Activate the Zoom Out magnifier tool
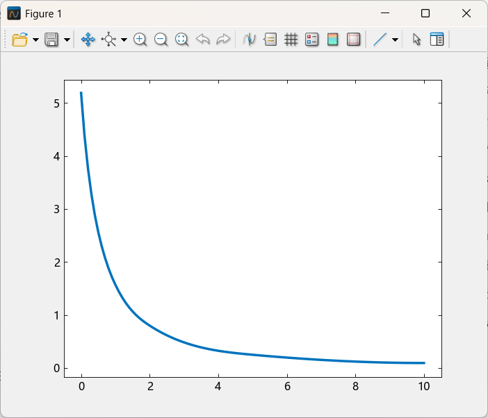The height and width of the screenshot is (418, 488). tap(161, 40)
